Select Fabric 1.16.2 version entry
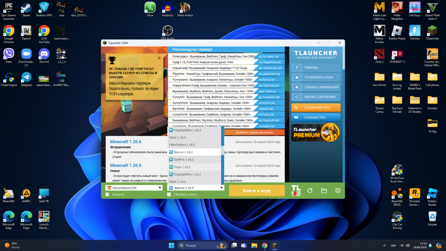 click(194, 181)
